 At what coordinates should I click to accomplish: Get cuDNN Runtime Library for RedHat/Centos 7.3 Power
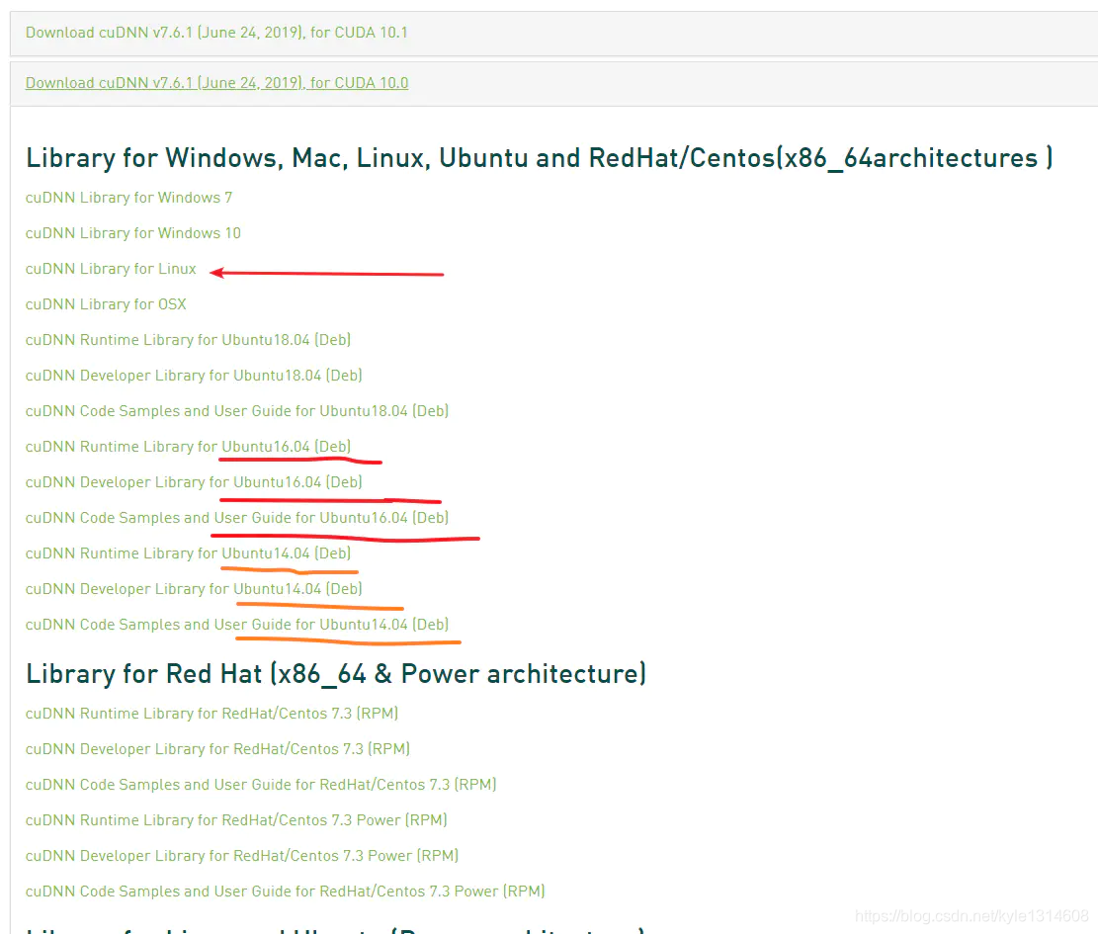(x=236, y=820)
